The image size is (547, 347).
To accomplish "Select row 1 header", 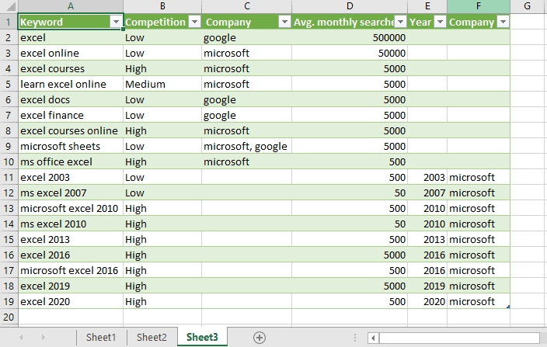I will [9, 22].
